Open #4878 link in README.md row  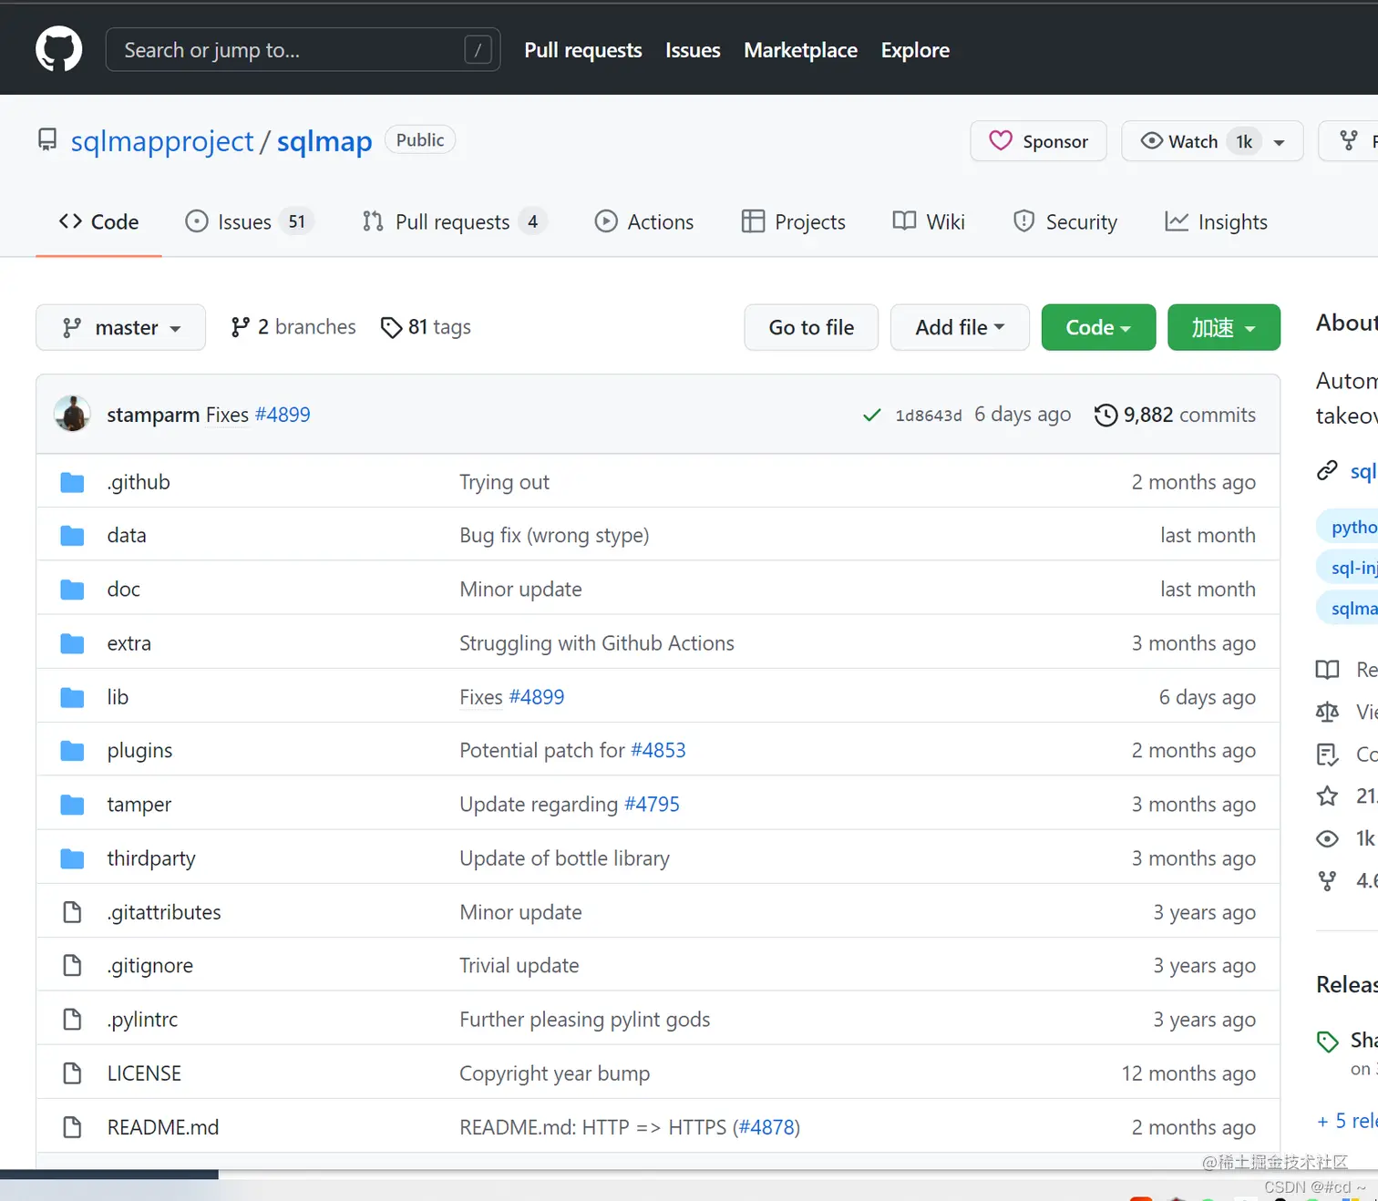pos(766,1127)
